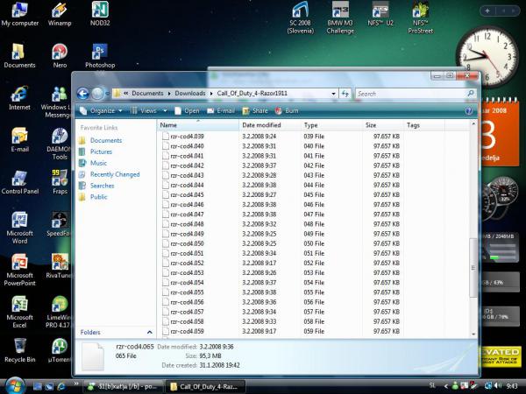Open the Winamp desktop shortcut

click(60, 11)
